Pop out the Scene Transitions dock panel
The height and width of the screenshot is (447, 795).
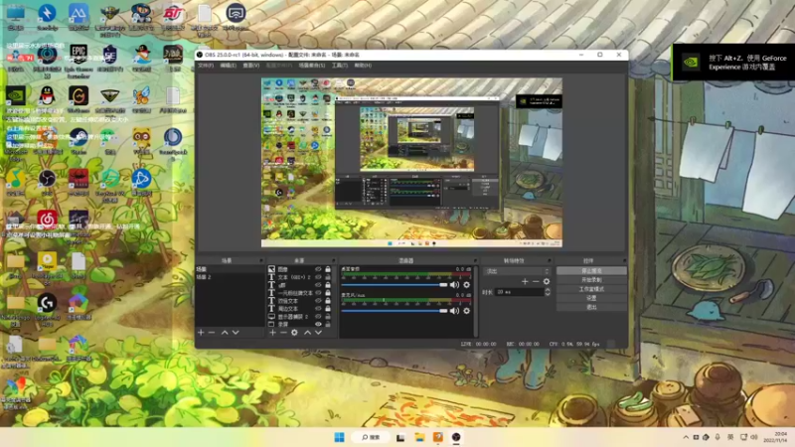pyautogui.click(x=550, y=260)
